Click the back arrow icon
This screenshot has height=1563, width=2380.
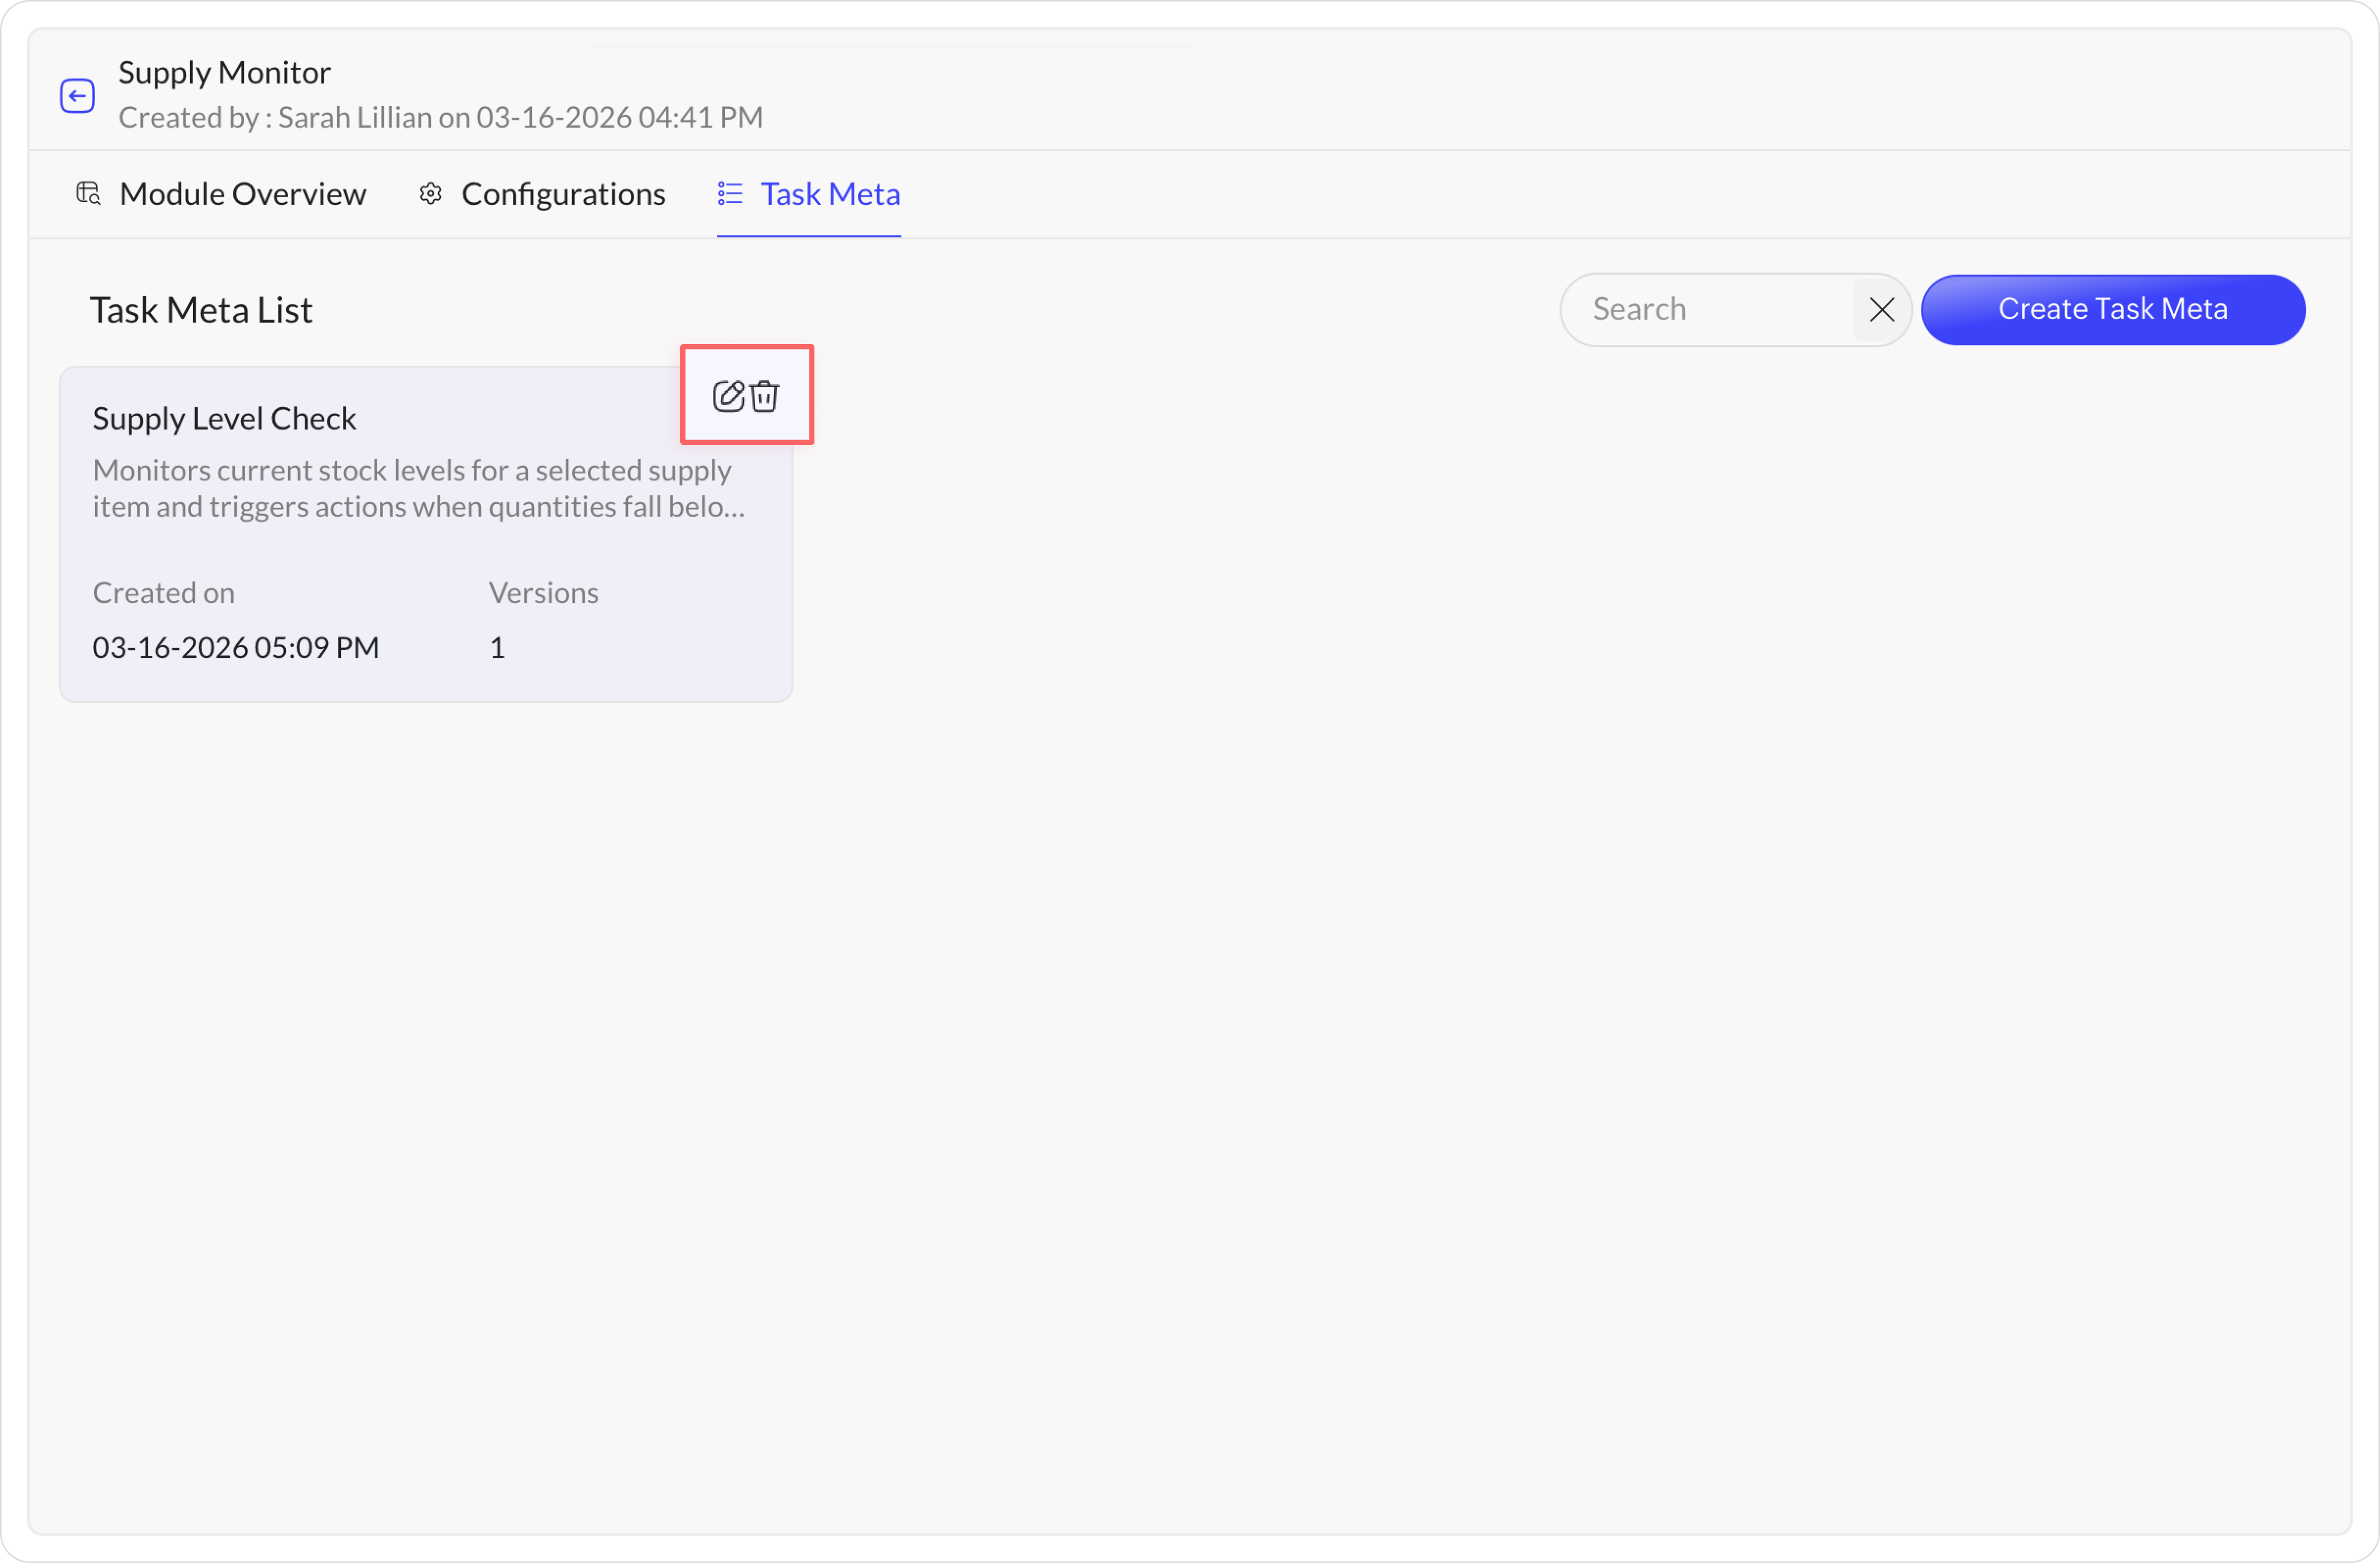77,96
